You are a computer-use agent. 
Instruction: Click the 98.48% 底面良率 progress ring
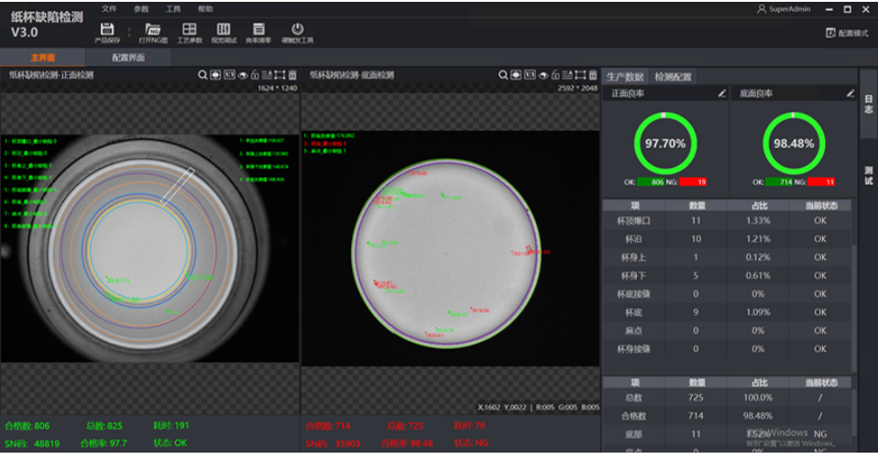(793, 144)
